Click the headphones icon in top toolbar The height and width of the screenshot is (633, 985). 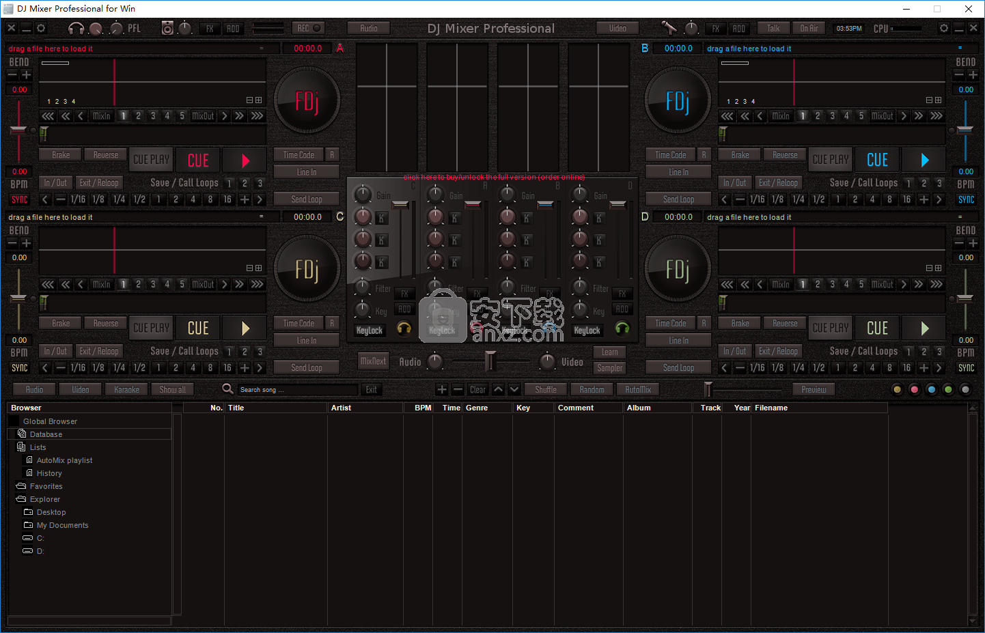76,28
